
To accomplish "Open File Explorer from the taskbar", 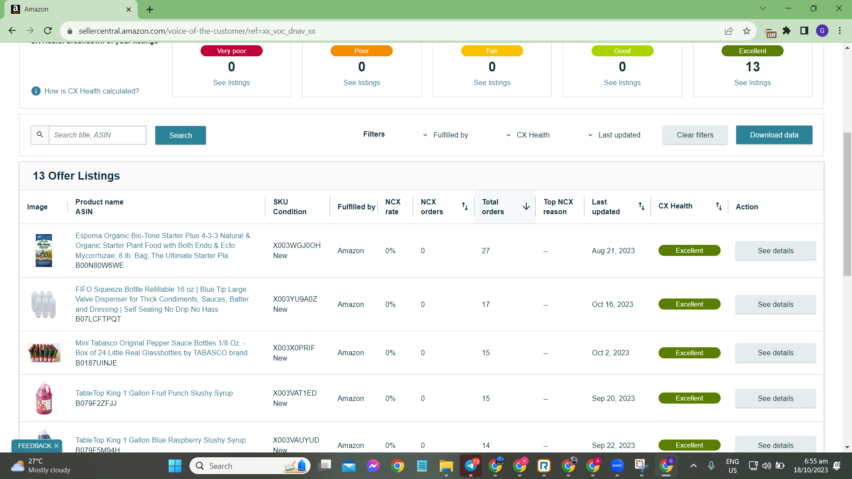I will (x=446, y=466).
